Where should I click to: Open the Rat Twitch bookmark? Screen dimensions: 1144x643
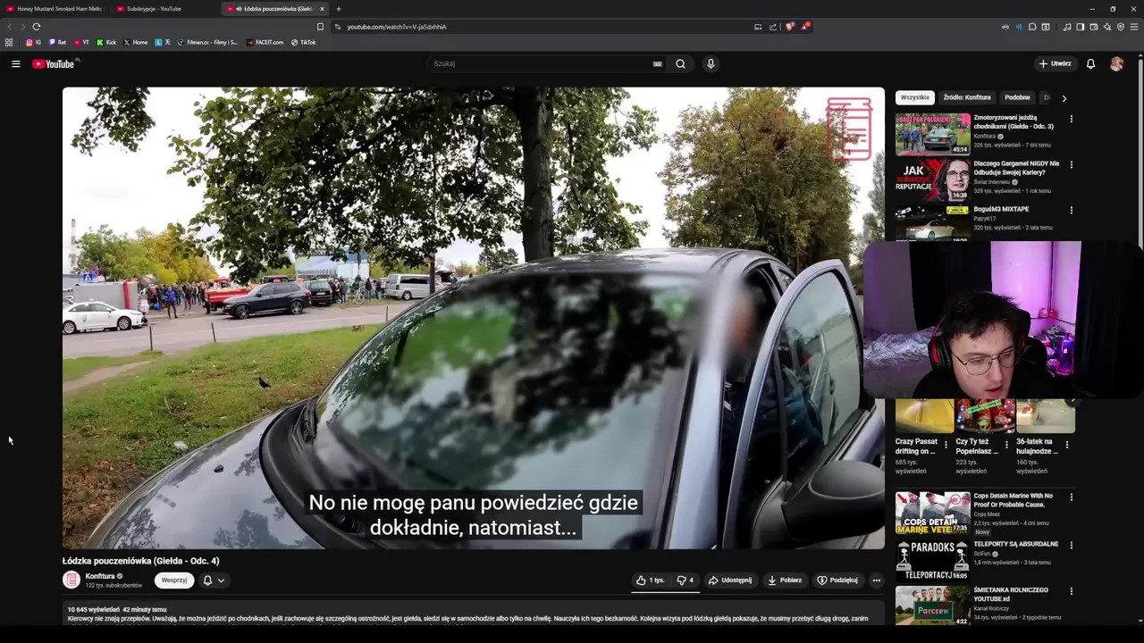(x=57, y=42)
